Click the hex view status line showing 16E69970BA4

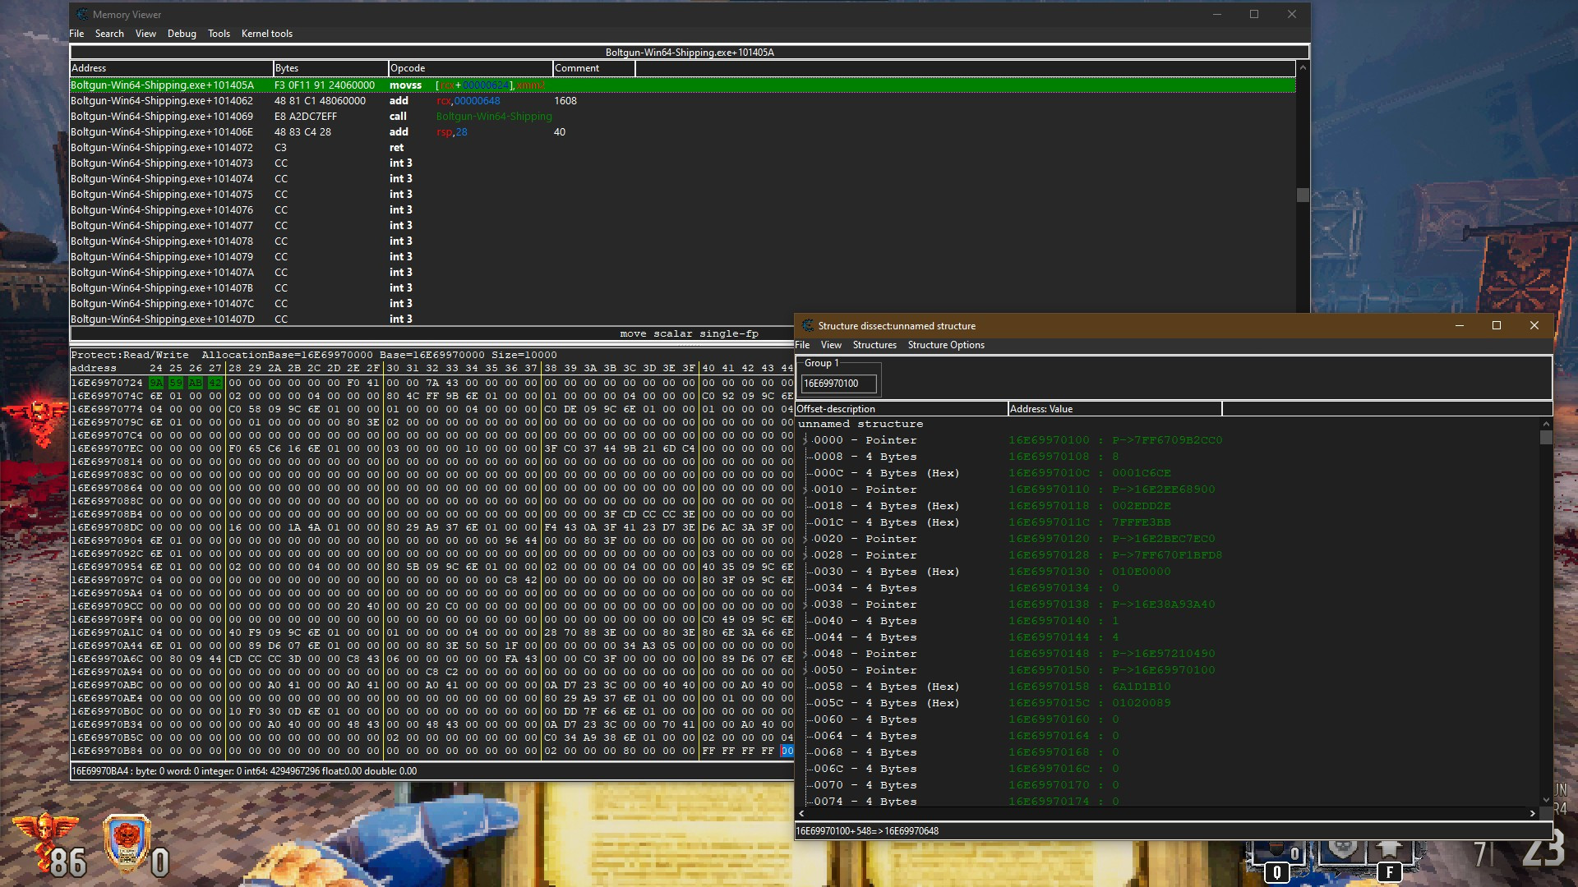tap(244, 771)
